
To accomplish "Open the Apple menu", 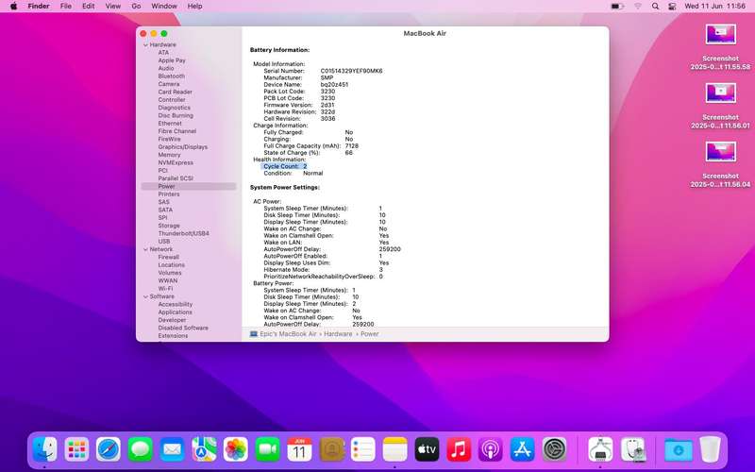I will tap(13, 7).
